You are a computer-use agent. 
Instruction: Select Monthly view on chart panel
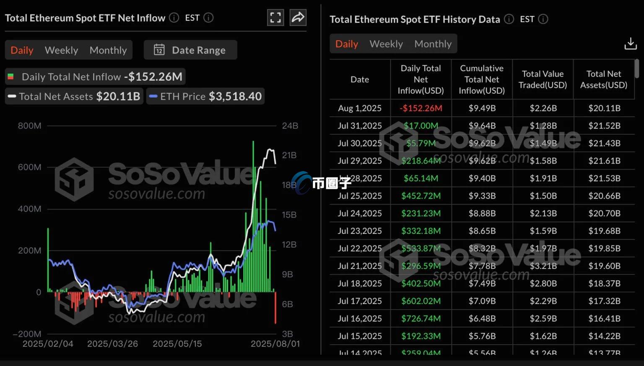pyautogui.click(x=108, y=50)
